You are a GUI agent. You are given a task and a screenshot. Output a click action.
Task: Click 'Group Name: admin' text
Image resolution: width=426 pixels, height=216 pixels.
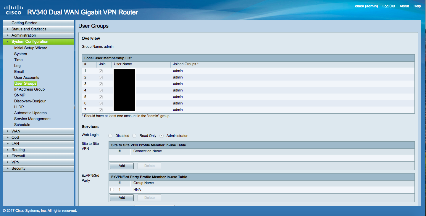pyautogui.click(x=98, y=47)
